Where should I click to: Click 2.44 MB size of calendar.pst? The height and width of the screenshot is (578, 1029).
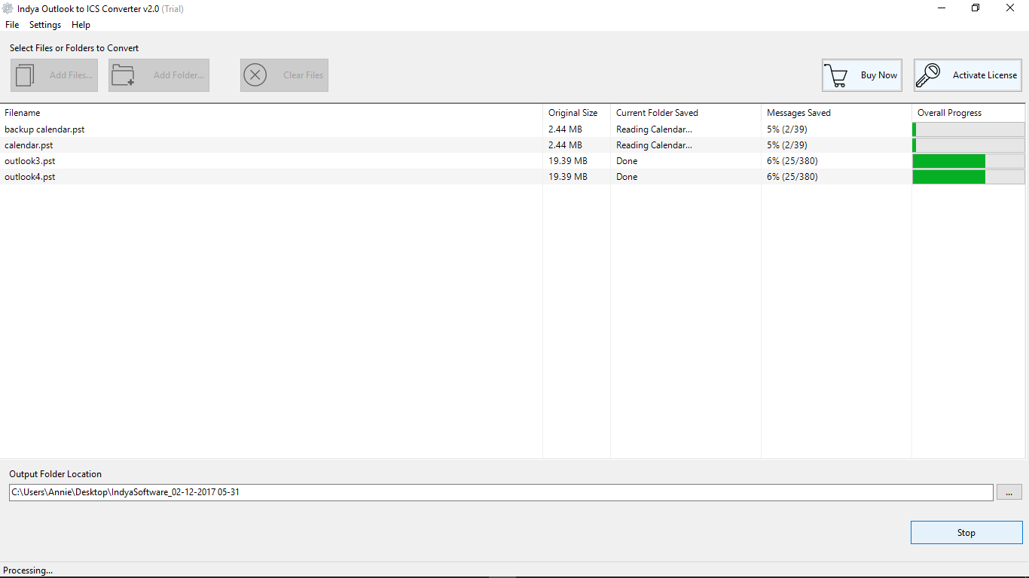(565, 145)
